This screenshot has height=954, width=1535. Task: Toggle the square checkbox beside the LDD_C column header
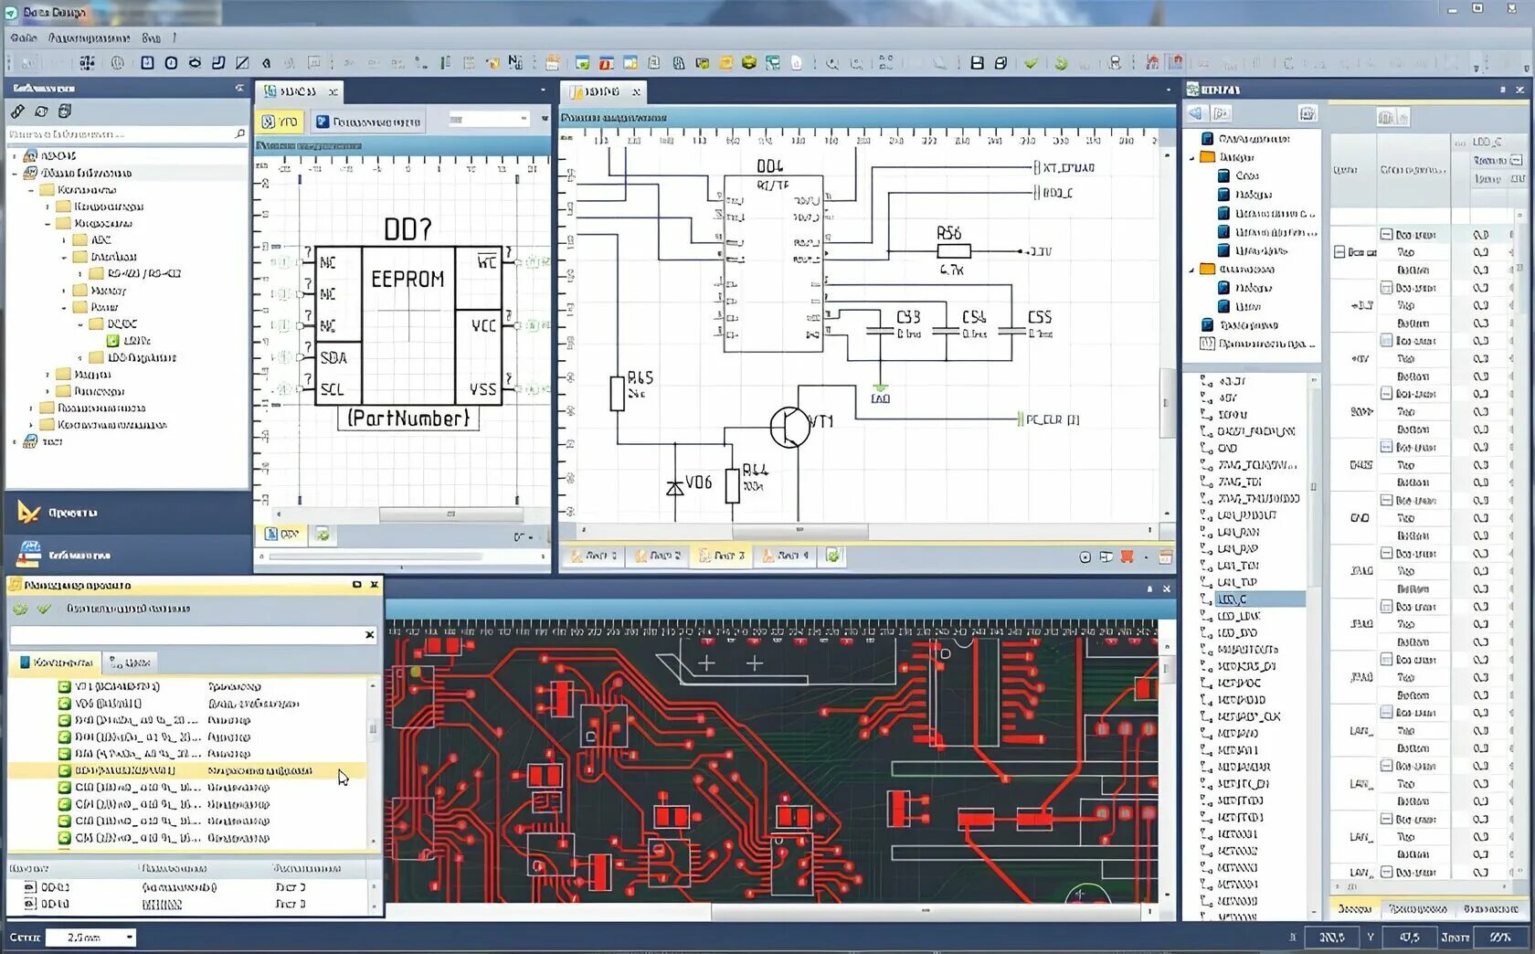click(1516, 160)
